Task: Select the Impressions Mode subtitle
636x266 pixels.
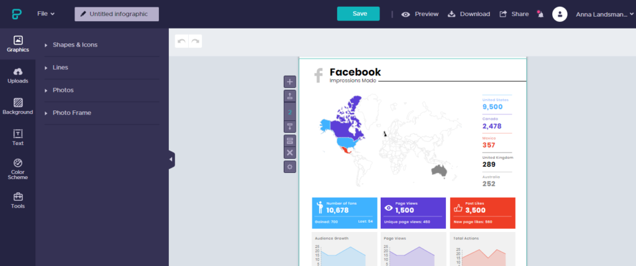Action: coord(353,81)
